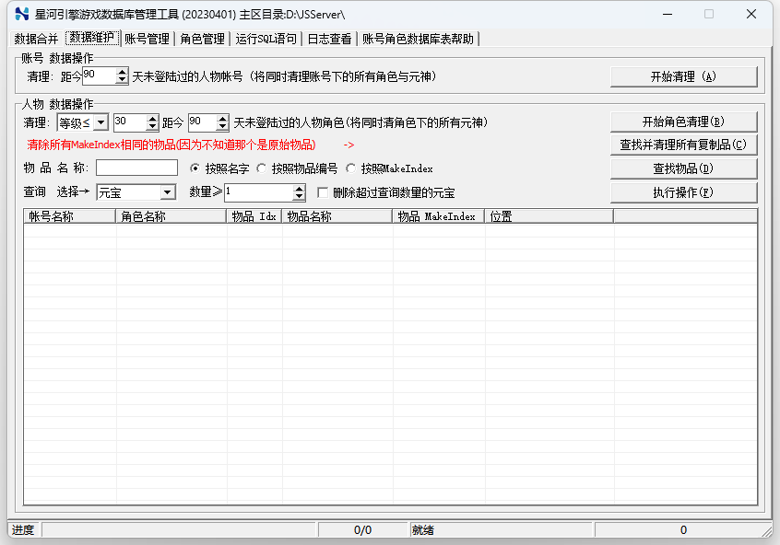Go to 运行SQL语句 tab
This screenshot has width=780, height=545.
266,39
